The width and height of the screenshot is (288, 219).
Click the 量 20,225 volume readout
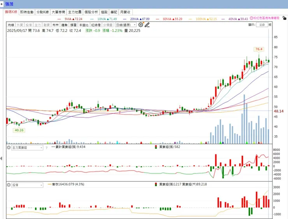coord(132,31)
